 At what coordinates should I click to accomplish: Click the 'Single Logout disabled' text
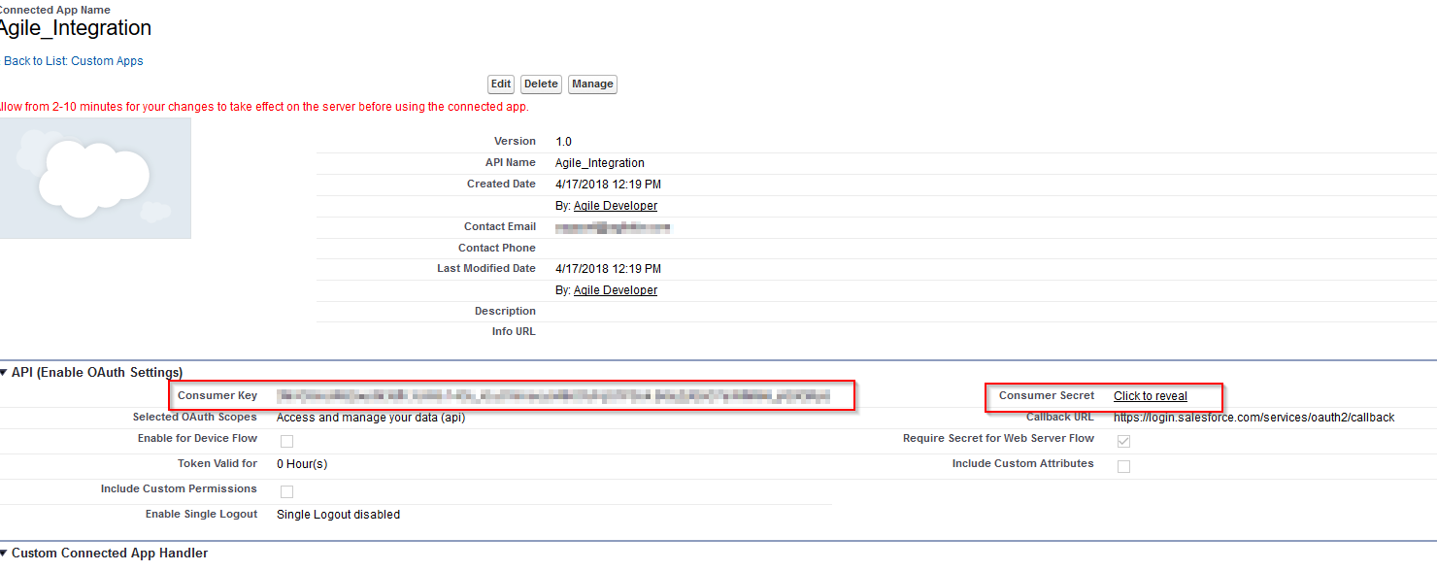coord(338,515)
